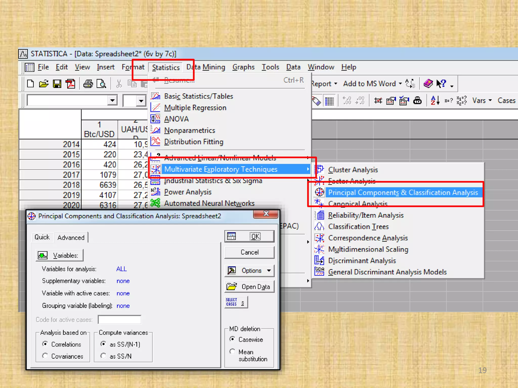
Task: Click the Code for active cases field
Action: point(119,320)
